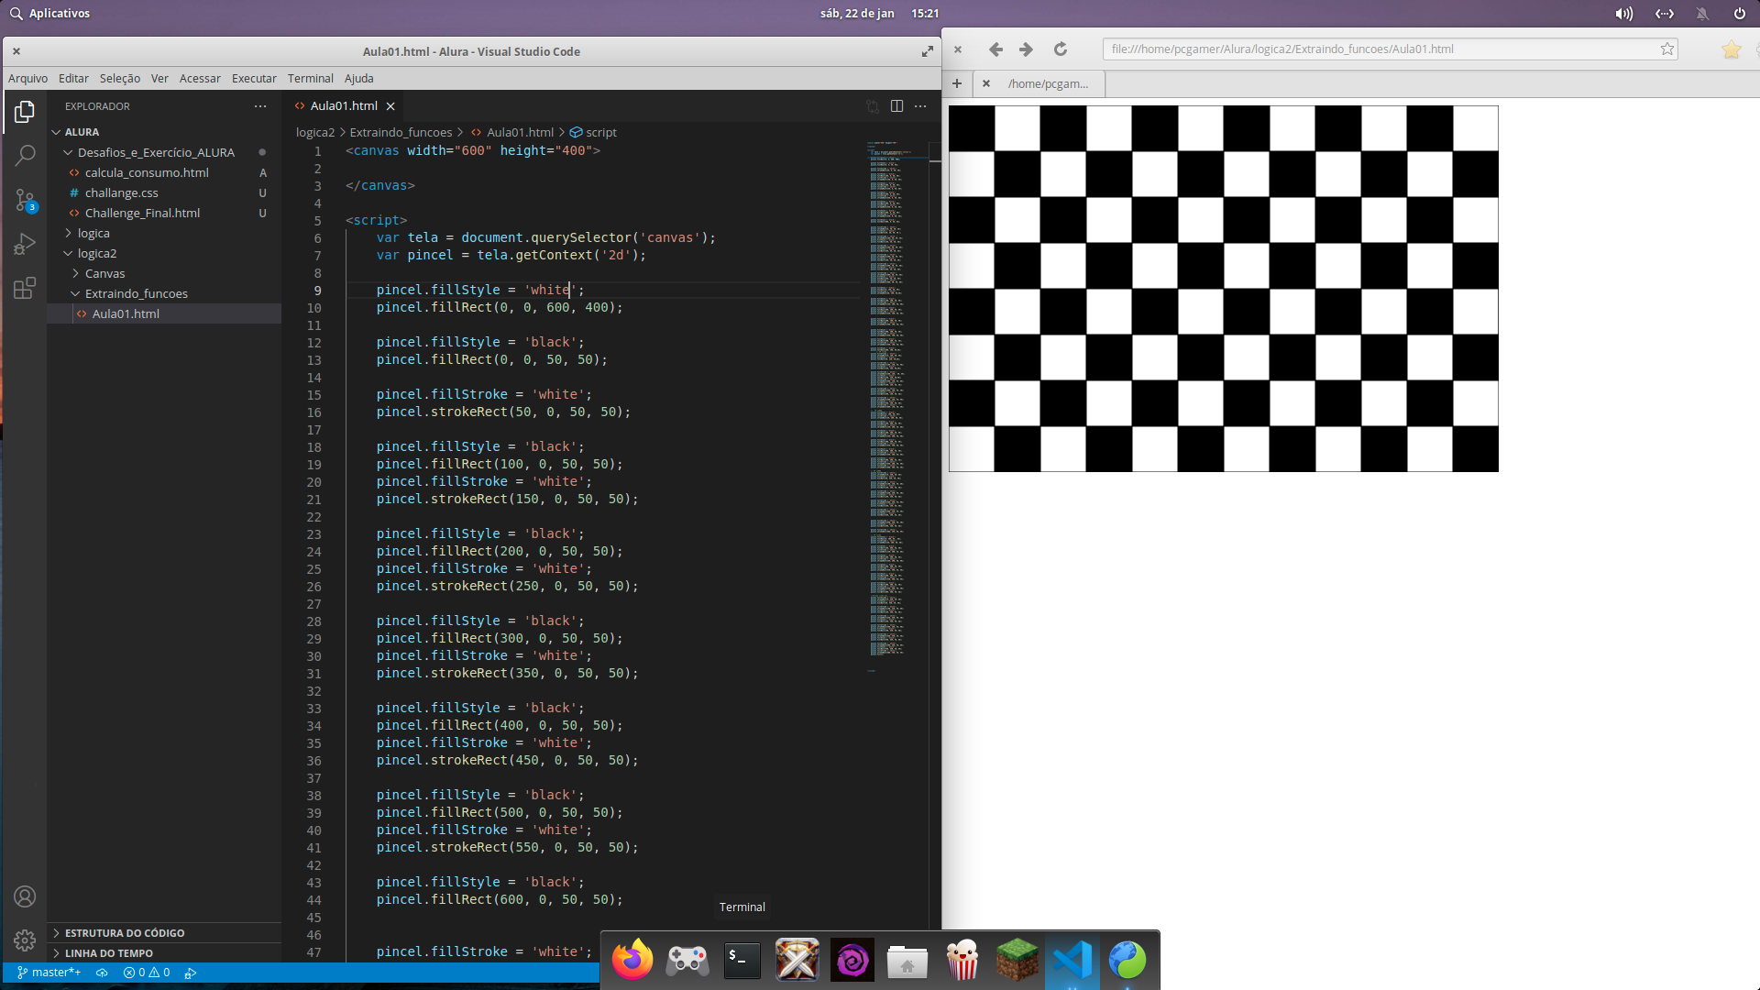Viewport: 1760px width, 990px height.
Task: Expand the ESTRUTURA DO CÓDIGO section
Action: 124,933
